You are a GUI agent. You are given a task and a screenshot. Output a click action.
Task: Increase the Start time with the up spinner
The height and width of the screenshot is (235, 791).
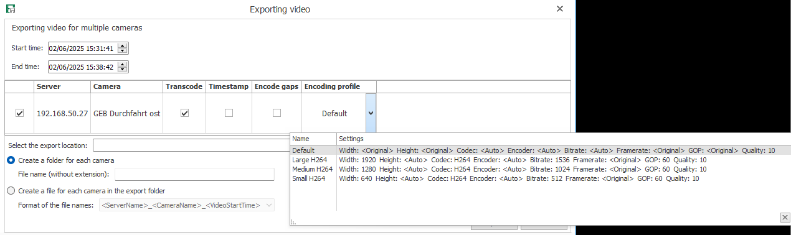pos(123,46)
